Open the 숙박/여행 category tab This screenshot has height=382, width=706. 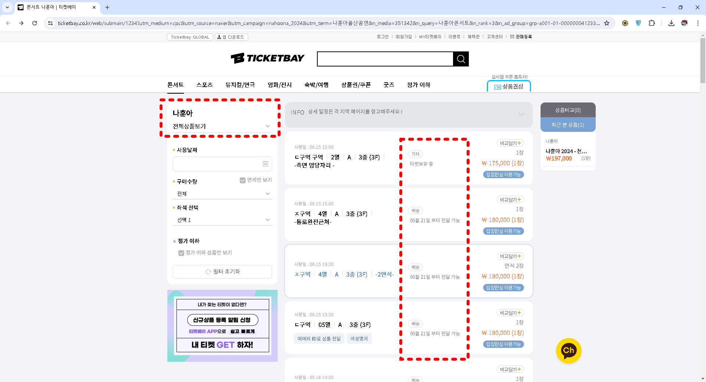316,85
